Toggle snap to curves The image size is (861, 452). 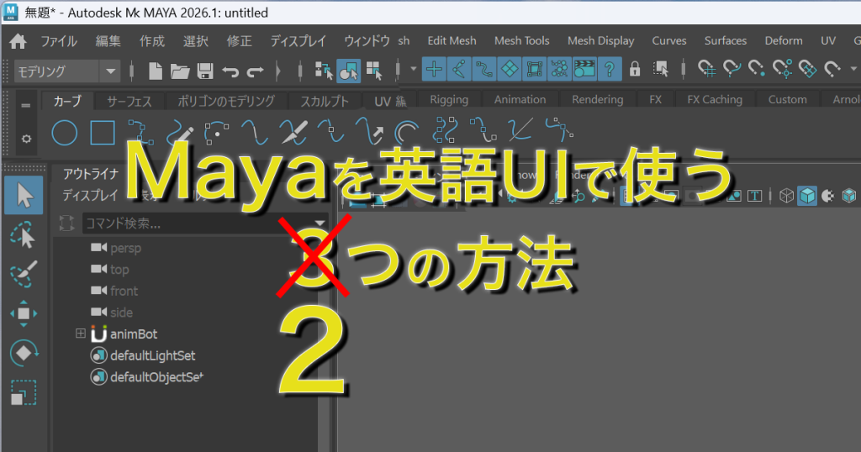coord(459,69)
